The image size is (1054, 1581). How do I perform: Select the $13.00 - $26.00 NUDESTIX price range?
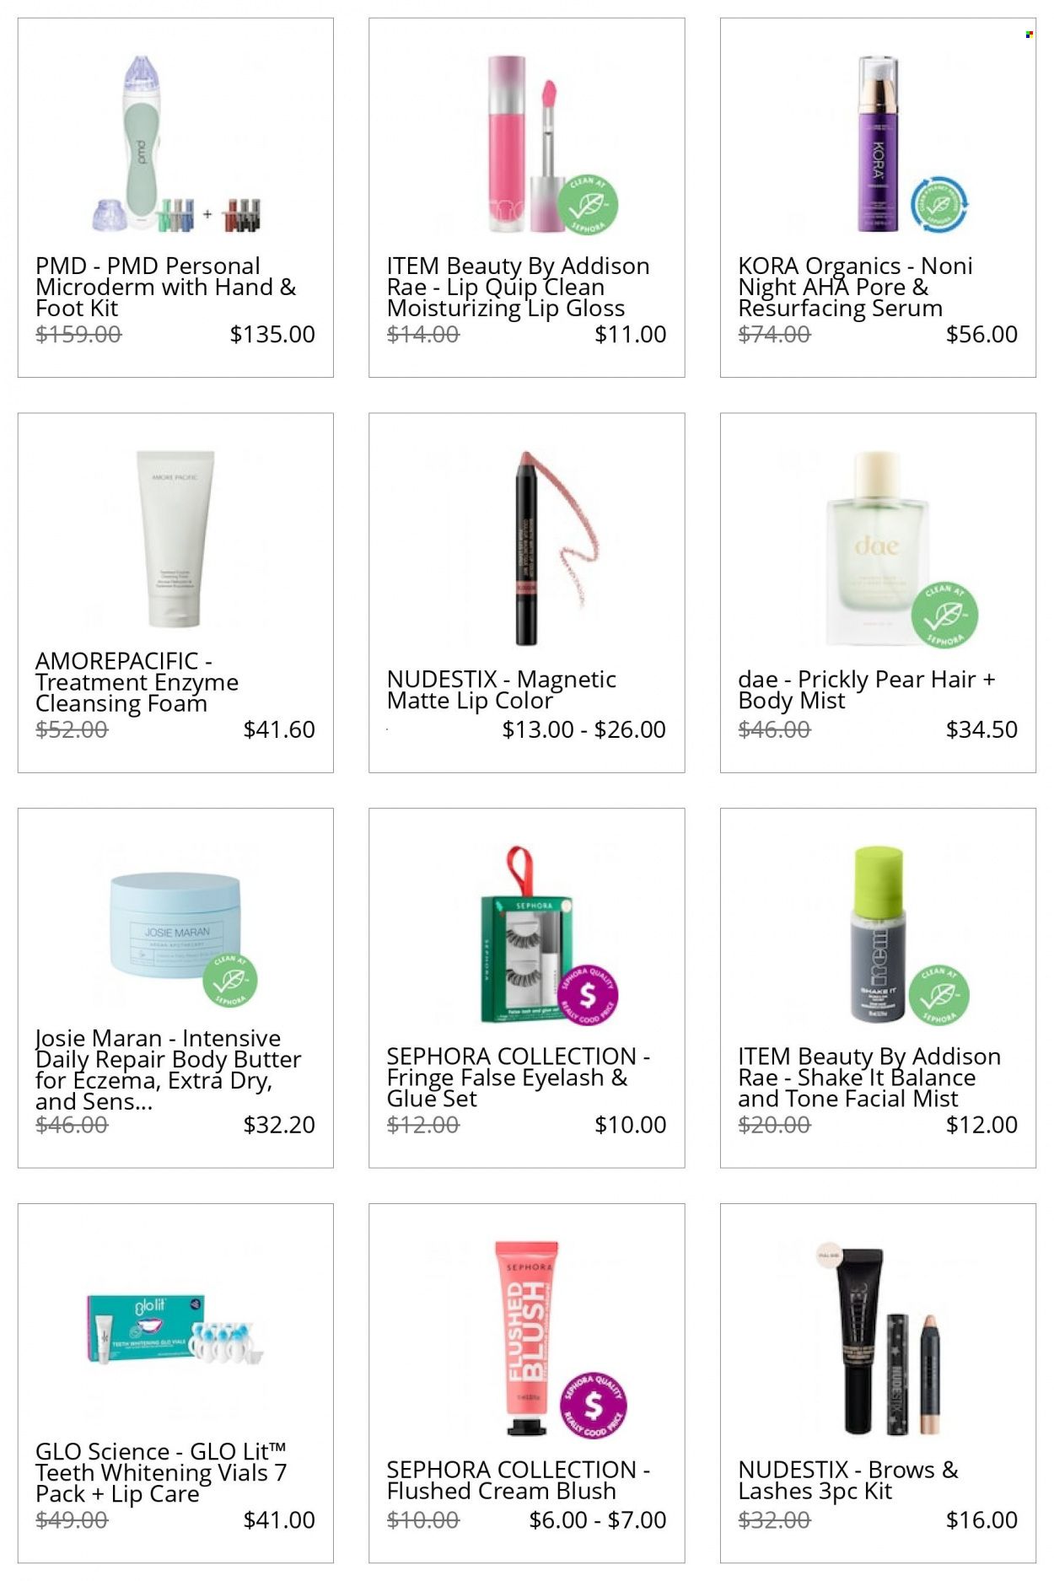(x=583, y=729)
